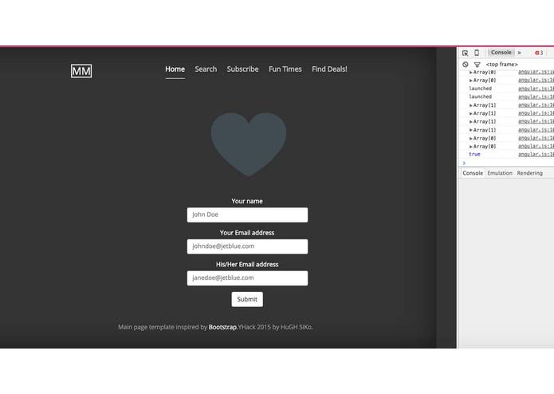Toggle the device mode phone icon
The height and width of the screenshot is (394, 554).
477,53
